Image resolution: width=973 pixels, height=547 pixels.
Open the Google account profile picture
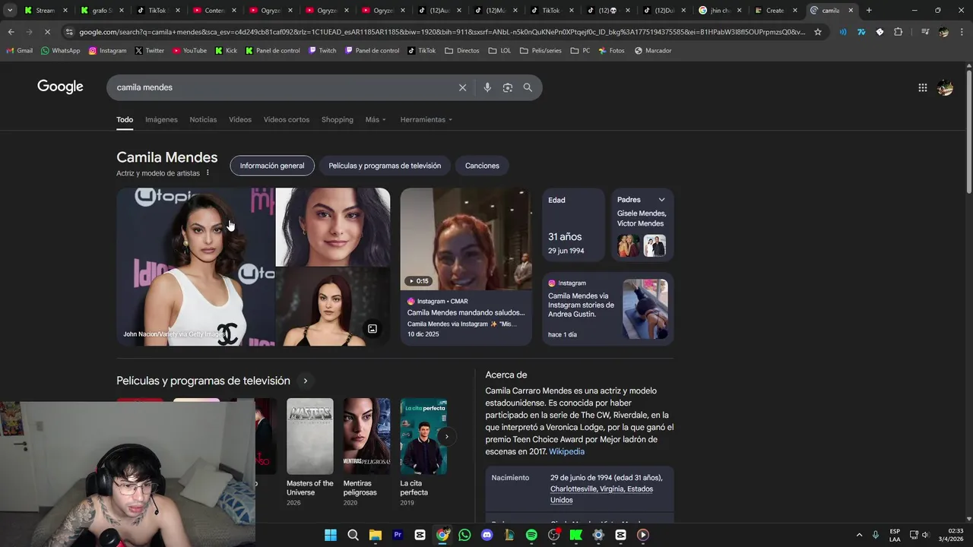click(945, 87)
